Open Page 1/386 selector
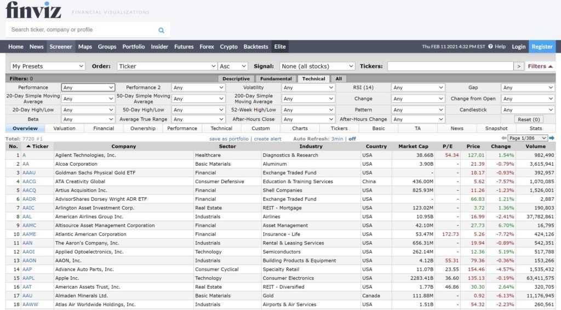 coord(528,138)
